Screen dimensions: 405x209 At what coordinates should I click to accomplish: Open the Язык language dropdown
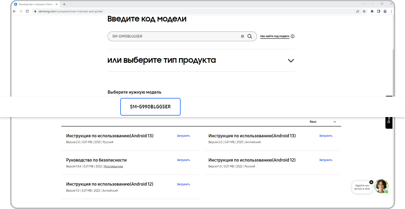(x=323, y=122)
